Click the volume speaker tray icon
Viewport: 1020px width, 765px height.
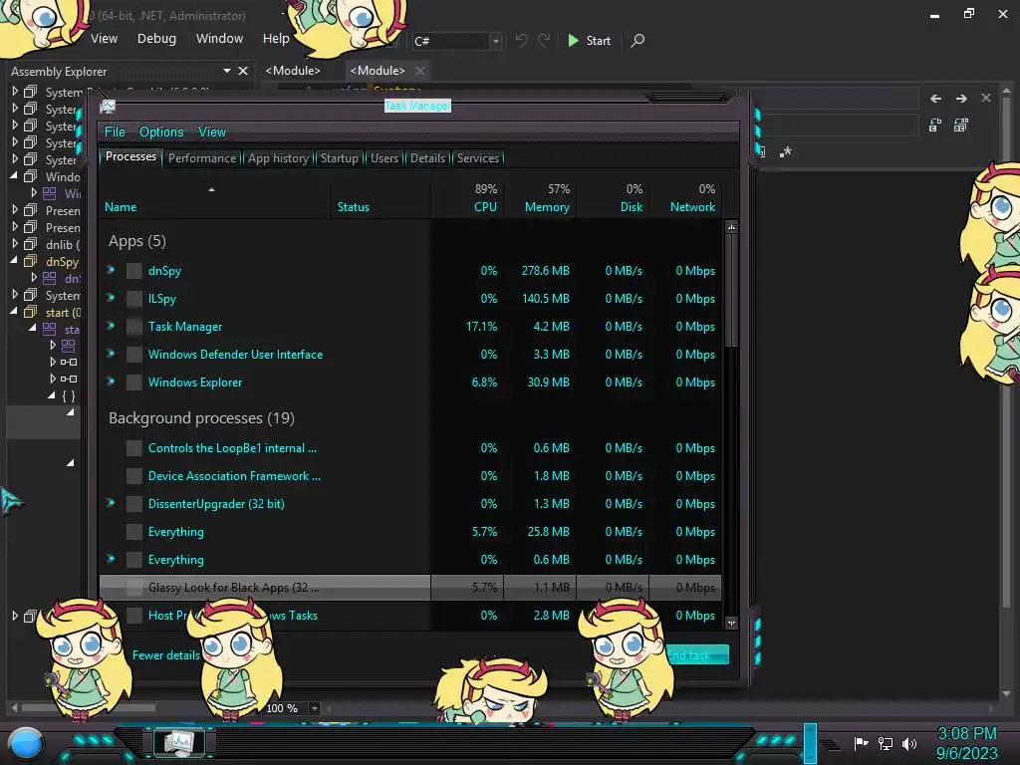click(x=908, y=743)
